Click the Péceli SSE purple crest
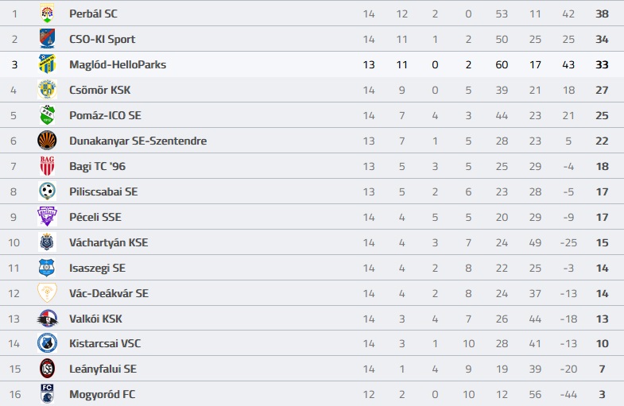624x406 pixels. [x=47, y=217]
